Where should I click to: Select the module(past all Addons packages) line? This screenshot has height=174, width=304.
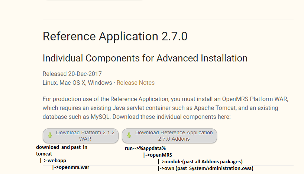(200, 161)
